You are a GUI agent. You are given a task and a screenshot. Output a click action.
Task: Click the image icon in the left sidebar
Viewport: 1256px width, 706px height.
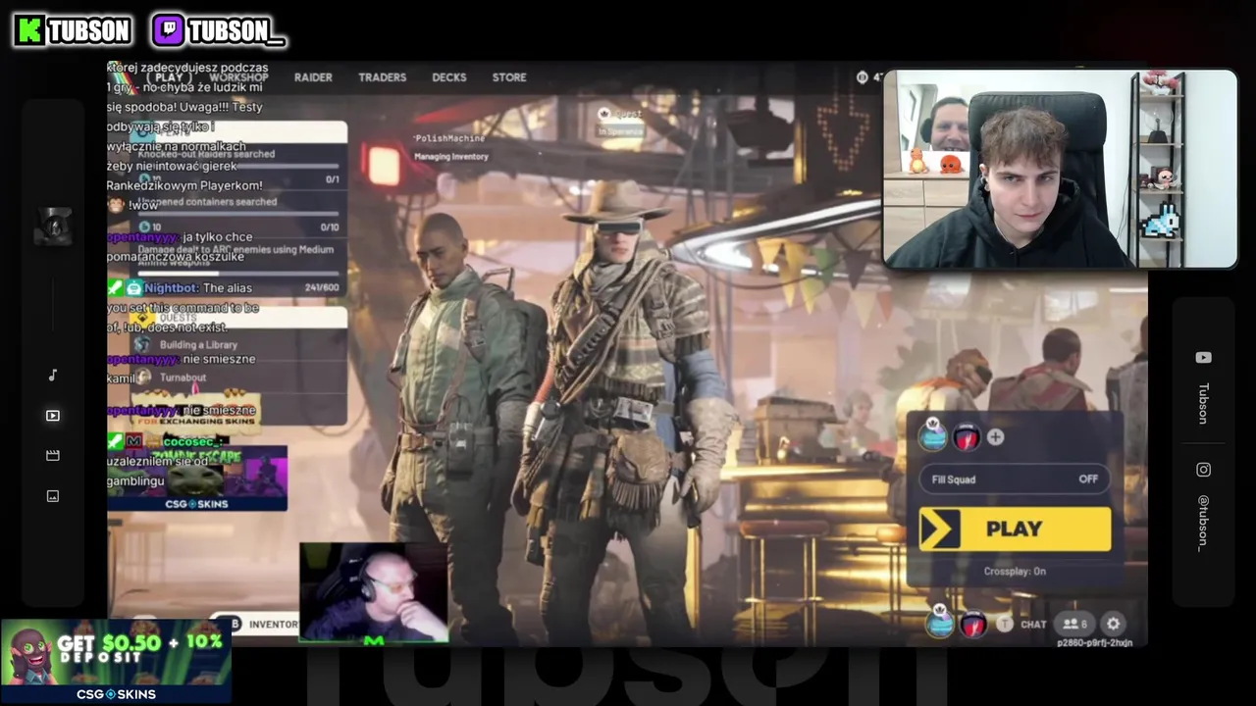pos(53,496)
